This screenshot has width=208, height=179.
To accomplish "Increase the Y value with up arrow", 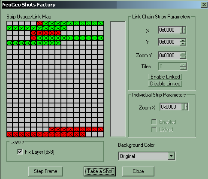I will point(183,40).
